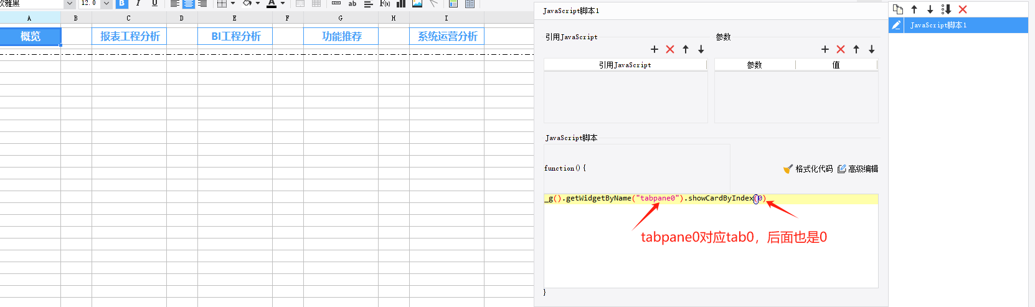Select cell 概览
Viewport: 1035px width, 307px height.
coord(31,36)
